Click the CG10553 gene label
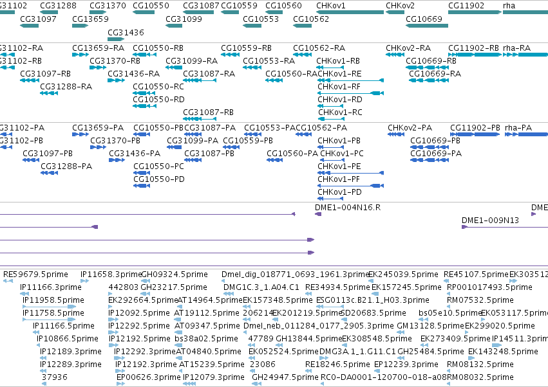The image size is (548, 387). [x=261, y=19]
